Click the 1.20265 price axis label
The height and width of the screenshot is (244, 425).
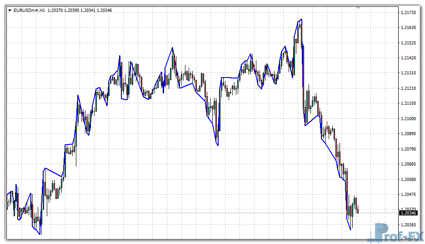[x=410, y=224]
